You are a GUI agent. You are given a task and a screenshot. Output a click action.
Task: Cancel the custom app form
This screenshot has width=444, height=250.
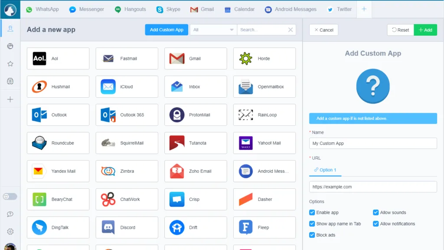click(323, 30)
